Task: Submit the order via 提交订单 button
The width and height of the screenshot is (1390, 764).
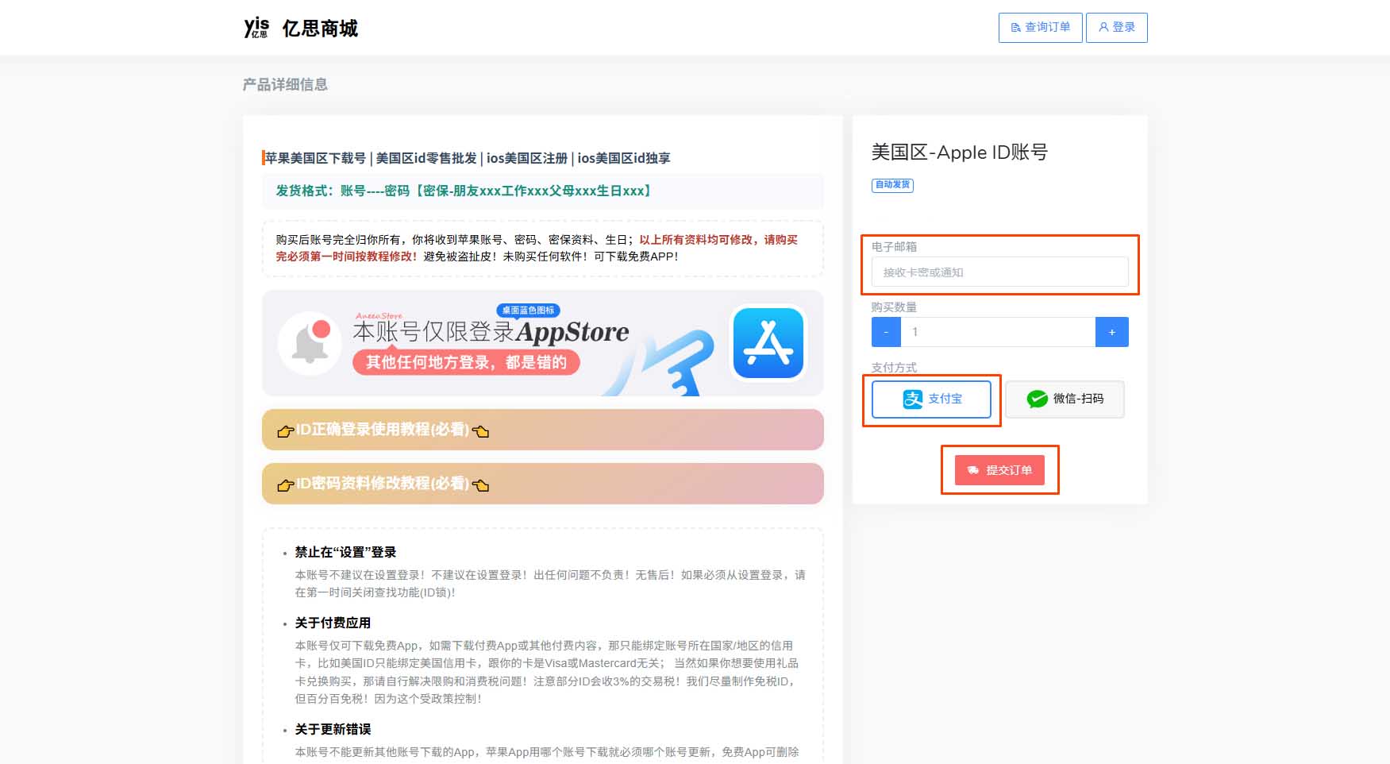Action: click(999, 470)
